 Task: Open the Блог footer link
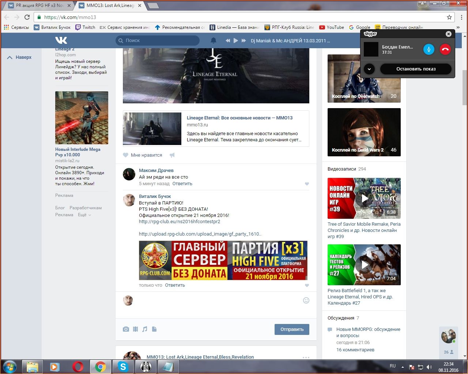coord(60,208)
